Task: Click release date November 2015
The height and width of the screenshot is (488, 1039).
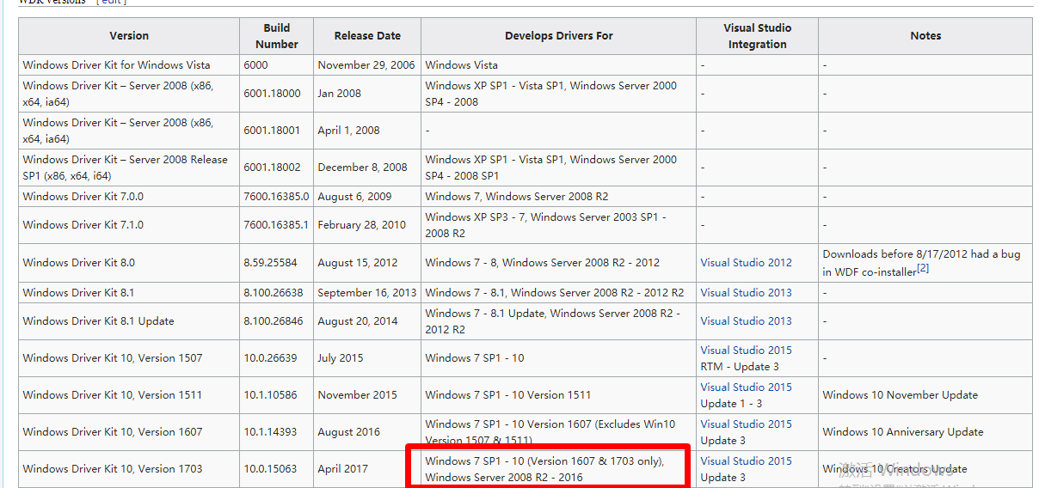Action: [358, 395]
